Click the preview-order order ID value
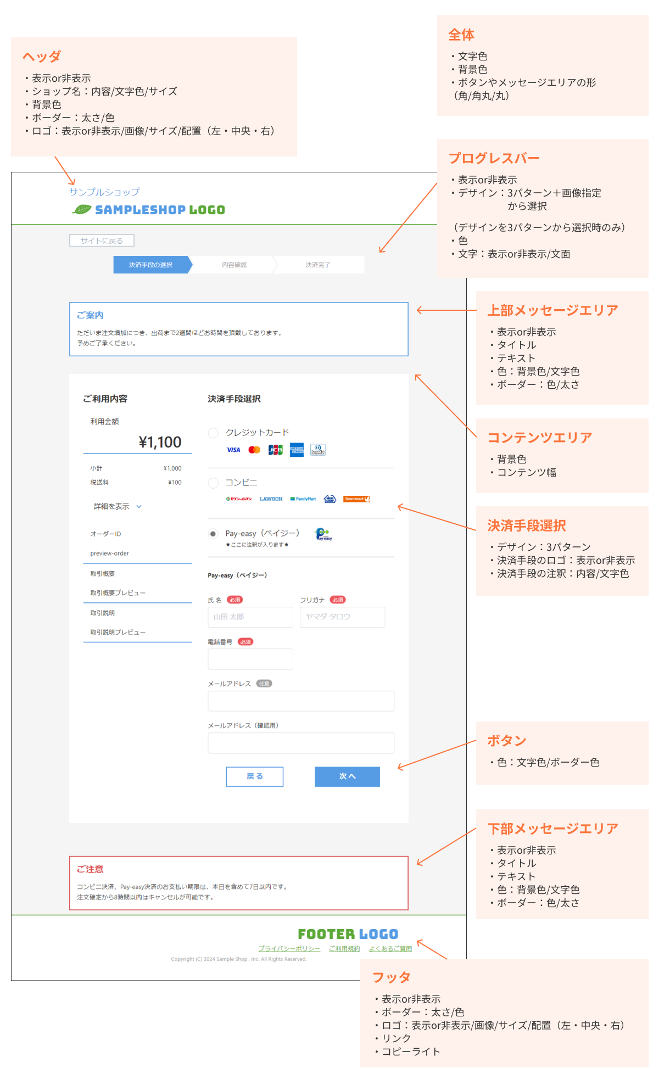Screen dimensions: 659x1074 tap(110, 553)
